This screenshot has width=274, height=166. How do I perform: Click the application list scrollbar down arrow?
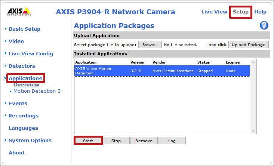(x=253, y=131)
